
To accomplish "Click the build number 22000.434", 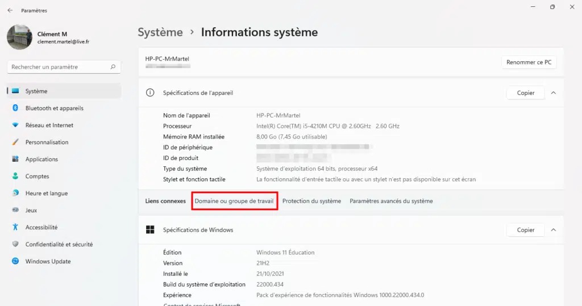I will coord(270,284).
